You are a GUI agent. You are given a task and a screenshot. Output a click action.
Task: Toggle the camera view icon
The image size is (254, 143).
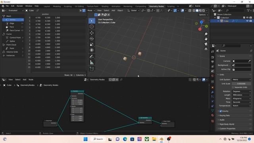pos(206,44)
